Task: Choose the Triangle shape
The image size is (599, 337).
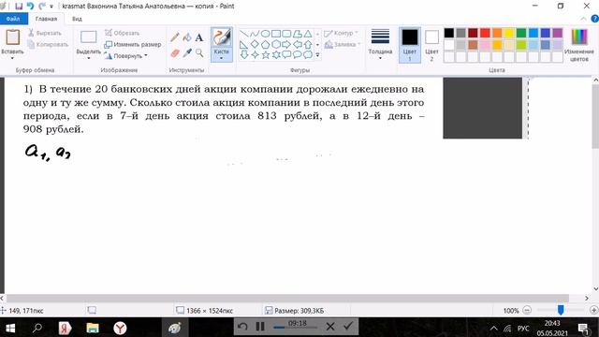Action: [308, 34]
